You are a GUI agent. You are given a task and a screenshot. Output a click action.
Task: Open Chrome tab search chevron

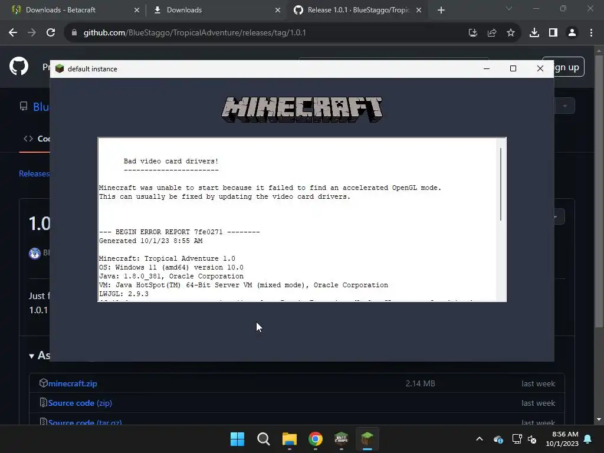pos(509,8)
